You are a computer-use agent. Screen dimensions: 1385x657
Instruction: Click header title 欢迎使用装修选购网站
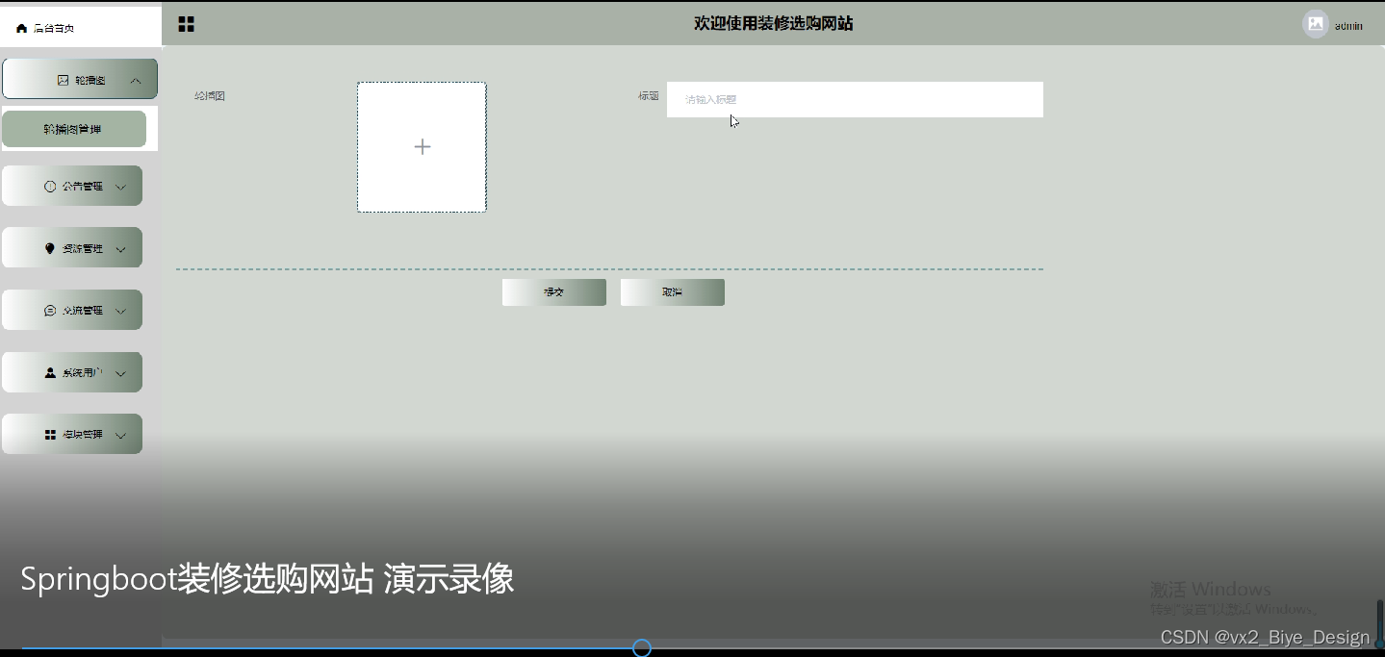[x=774, y=23]
